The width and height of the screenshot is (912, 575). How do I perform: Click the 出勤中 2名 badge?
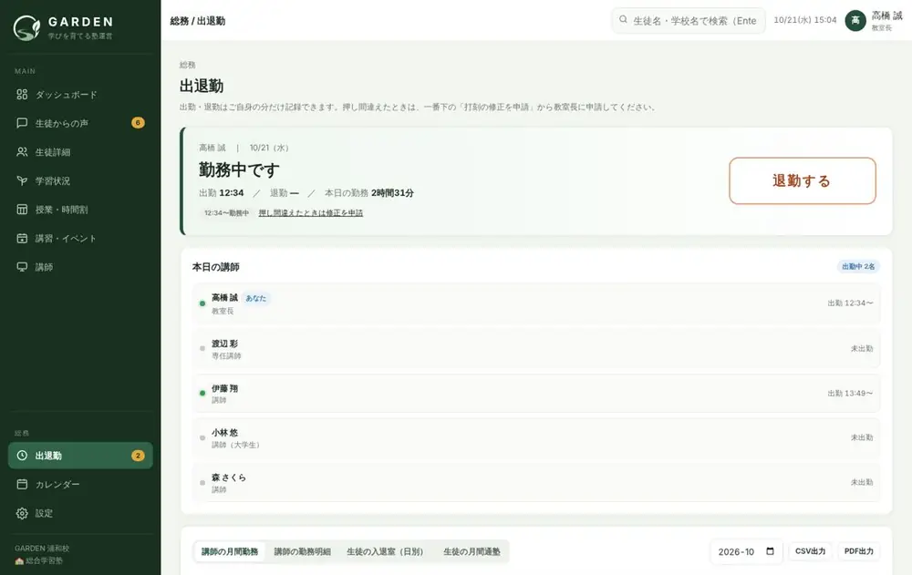point(858,266)
